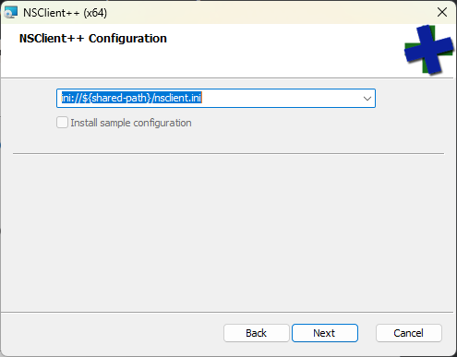Close the NSClient++ installer window
Screen dimensions: 457x357
442,12
